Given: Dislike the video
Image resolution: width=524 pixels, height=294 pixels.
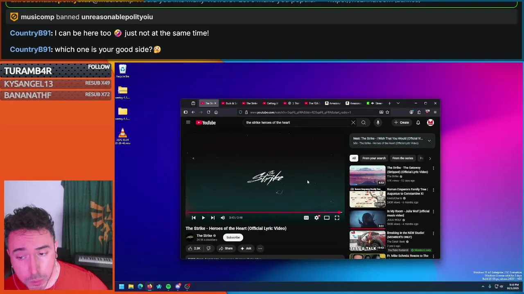Looking at the screenshot, I should coord(208,248).
